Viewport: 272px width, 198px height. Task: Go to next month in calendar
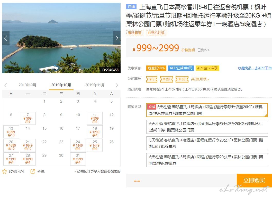pos(117,85)
